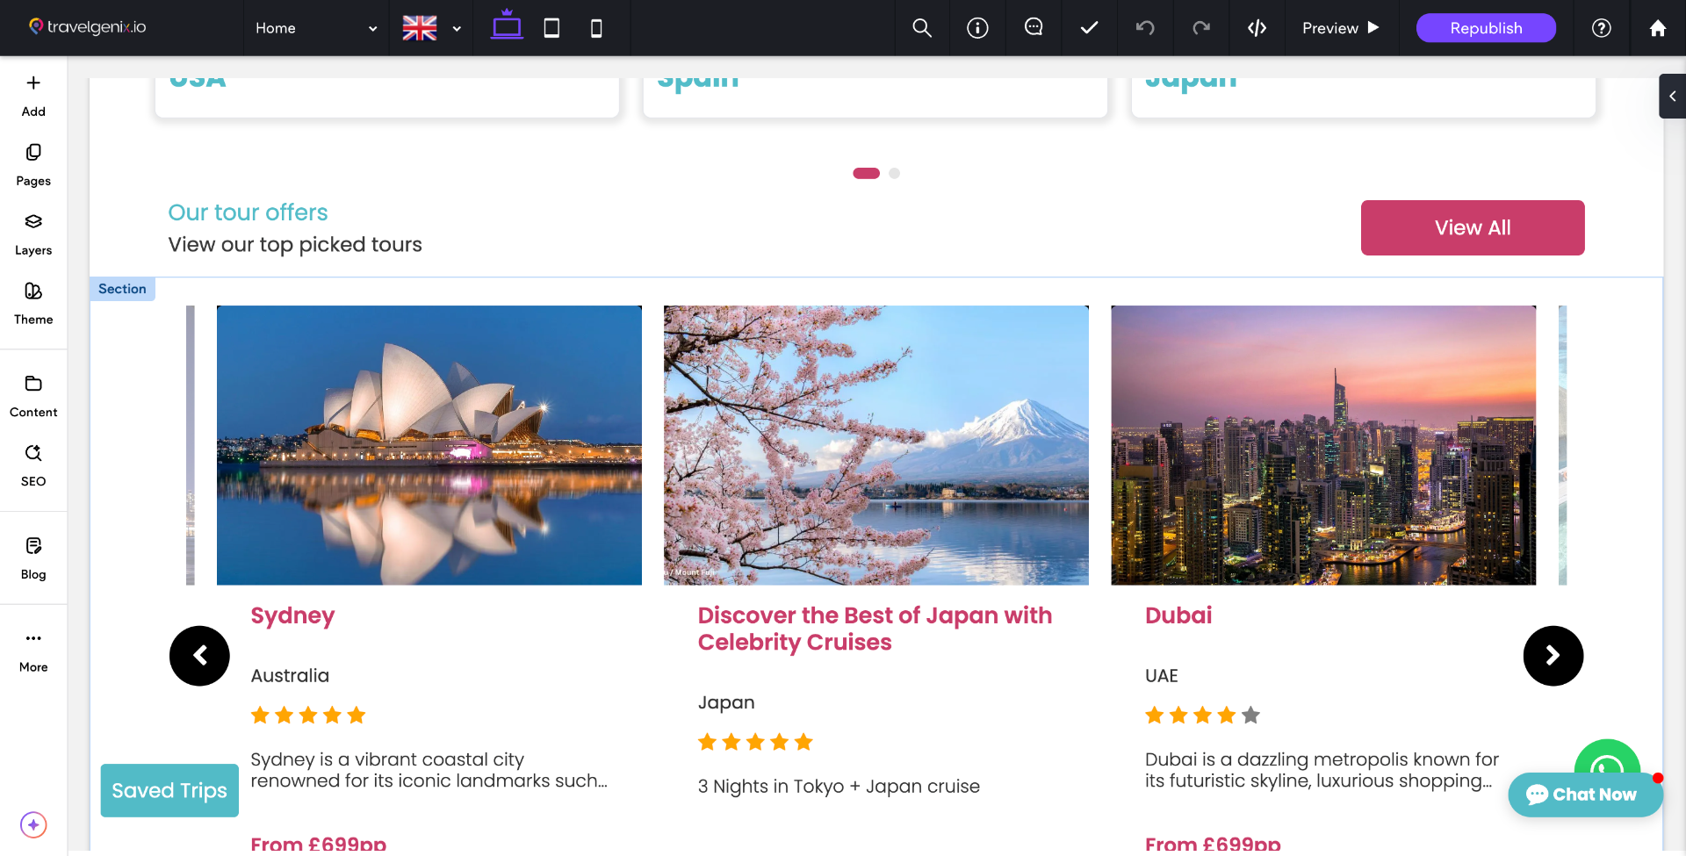Viewport: 1686px width, 856px height.
Task: Select the Pages panel in left sidebar
Action: (32, 162)
